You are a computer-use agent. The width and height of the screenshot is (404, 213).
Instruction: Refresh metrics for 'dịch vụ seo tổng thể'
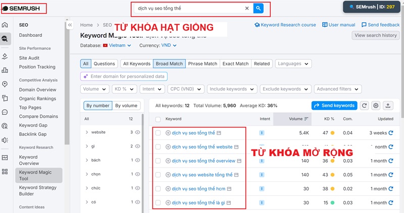[x=391, y=133]
